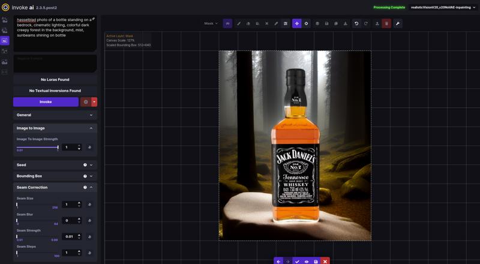Open canvas settings wrench

[x=398, y=23]
